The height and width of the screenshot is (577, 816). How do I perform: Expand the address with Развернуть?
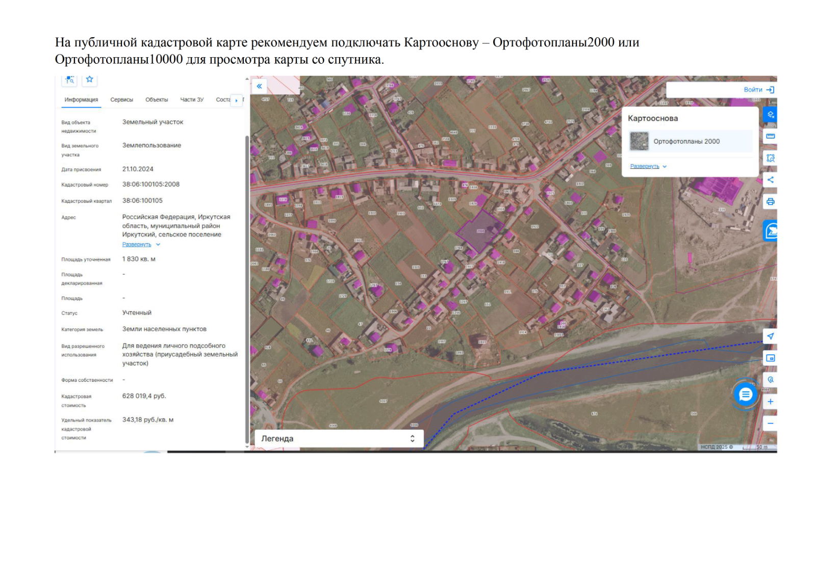tap(137, 245)
